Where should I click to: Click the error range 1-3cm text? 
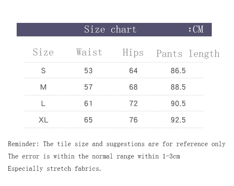pyautogui.click(x=171, y=156)
